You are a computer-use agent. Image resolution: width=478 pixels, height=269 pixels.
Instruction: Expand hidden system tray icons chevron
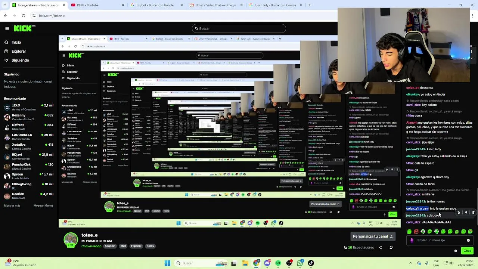coord(410,263)
